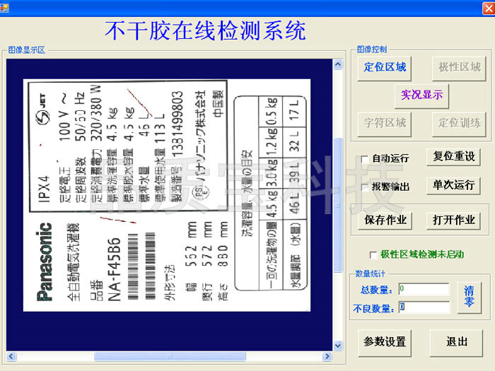Enable the 自动运行 checkbox
The width and height of the screenshot is (495, 371).
(365, 159)
